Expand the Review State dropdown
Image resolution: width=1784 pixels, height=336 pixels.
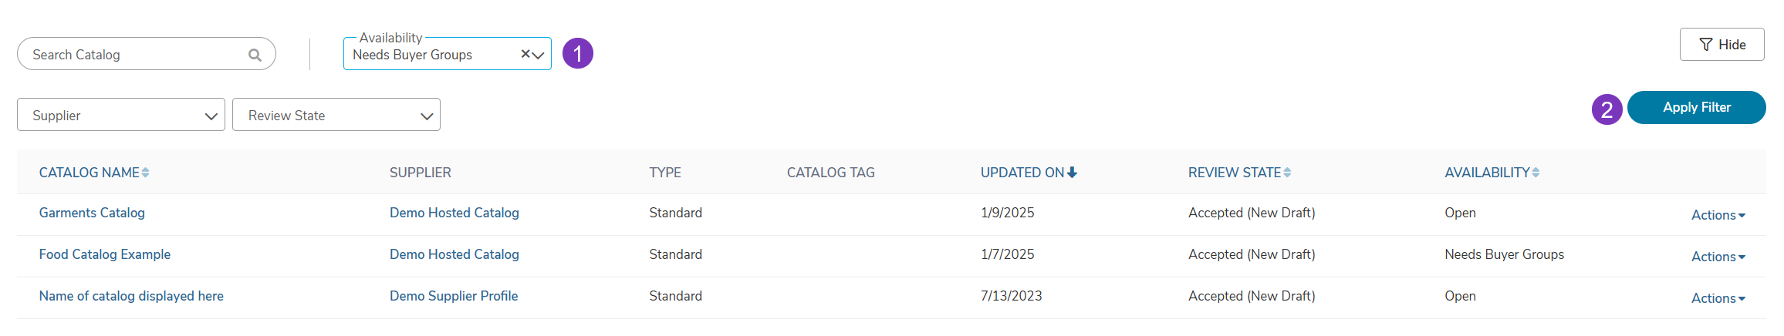click(336, 115)
